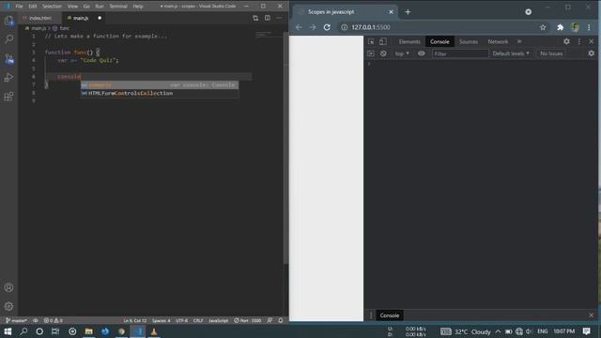Close the bottom Console drawer
Viewport: 601px width, 338px height.
coord(591,315)
